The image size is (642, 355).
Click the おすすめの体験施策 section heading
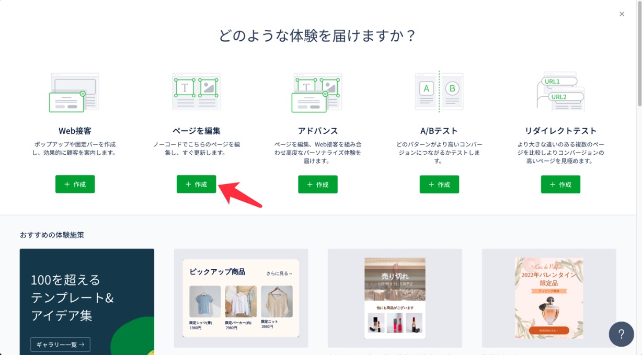click(52, 235)
